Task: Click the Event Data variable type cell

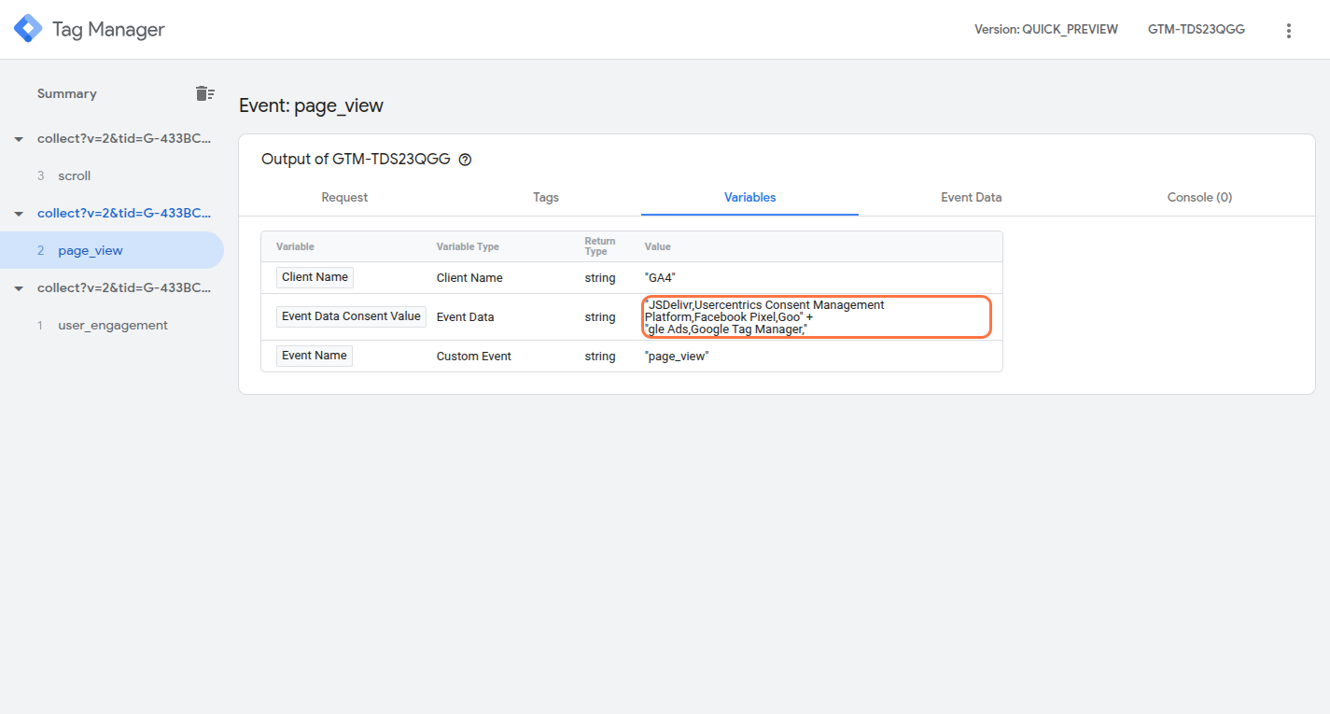Action: (x=465, y=317)
